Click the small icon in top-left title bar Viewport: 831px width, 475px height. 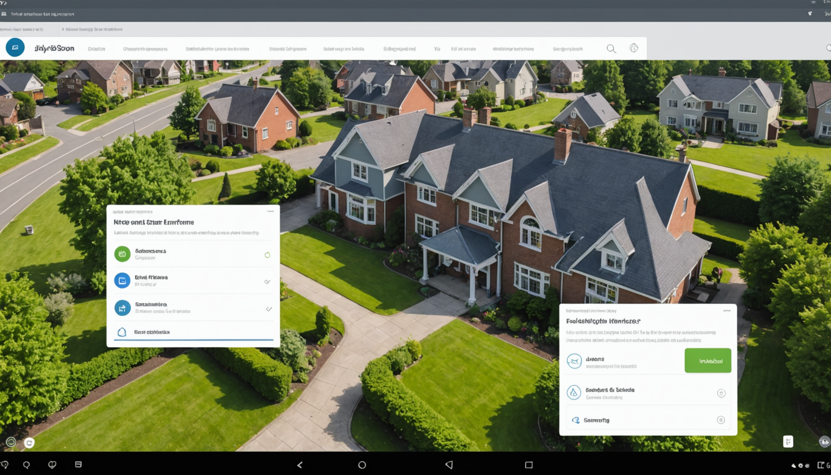(4, 14)
